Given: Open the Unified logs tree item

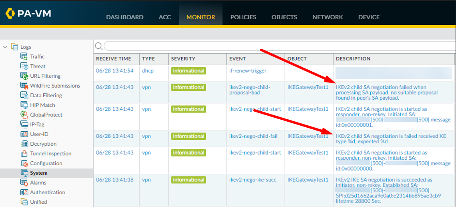Looking at the screenshot, I should point(38,202).
